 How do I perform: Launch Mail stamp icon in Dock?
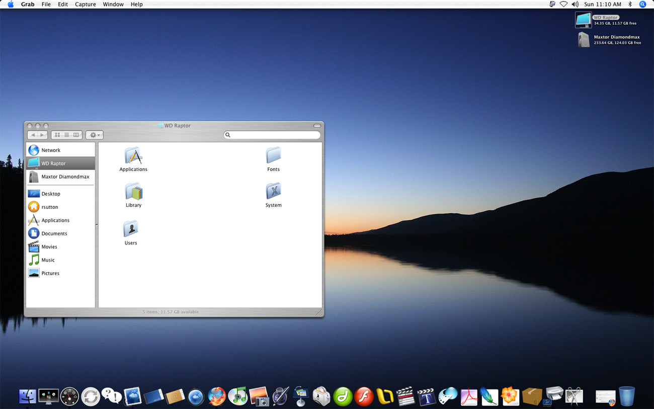point(133,396)
